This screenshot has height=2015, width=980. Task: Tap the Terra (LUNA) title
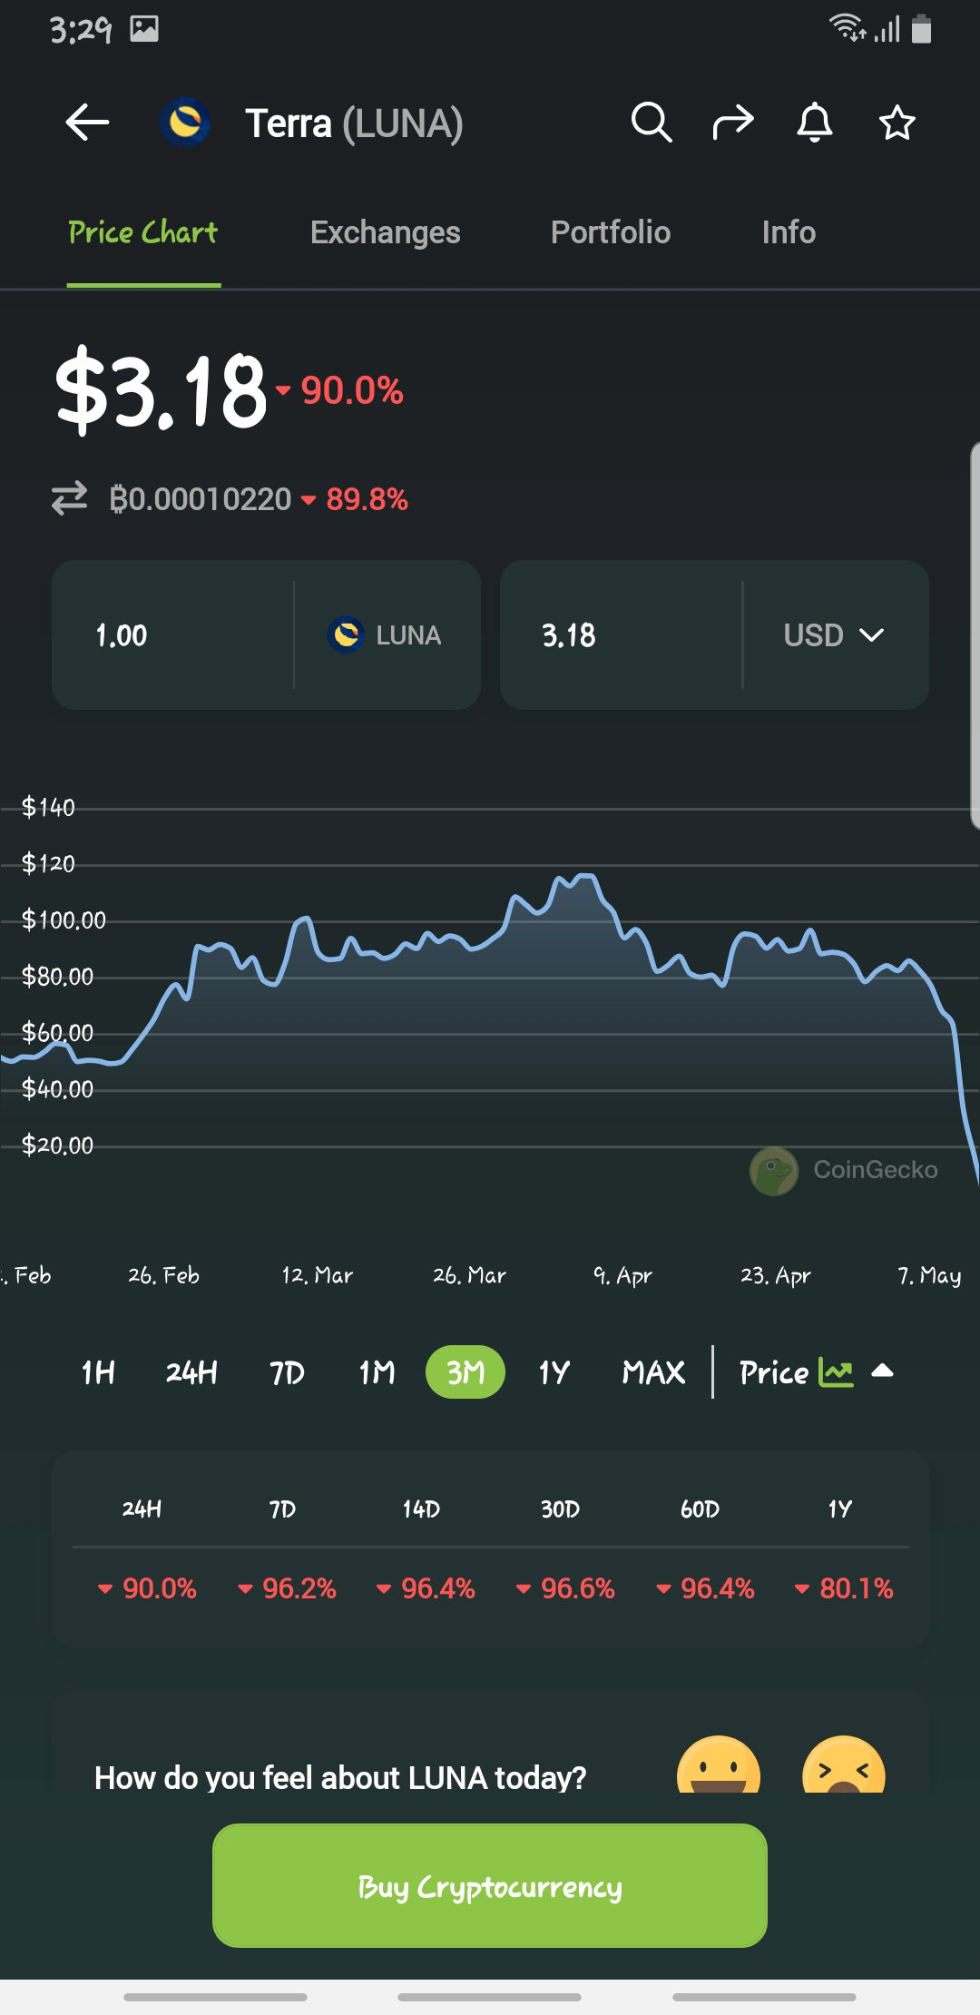354,123
